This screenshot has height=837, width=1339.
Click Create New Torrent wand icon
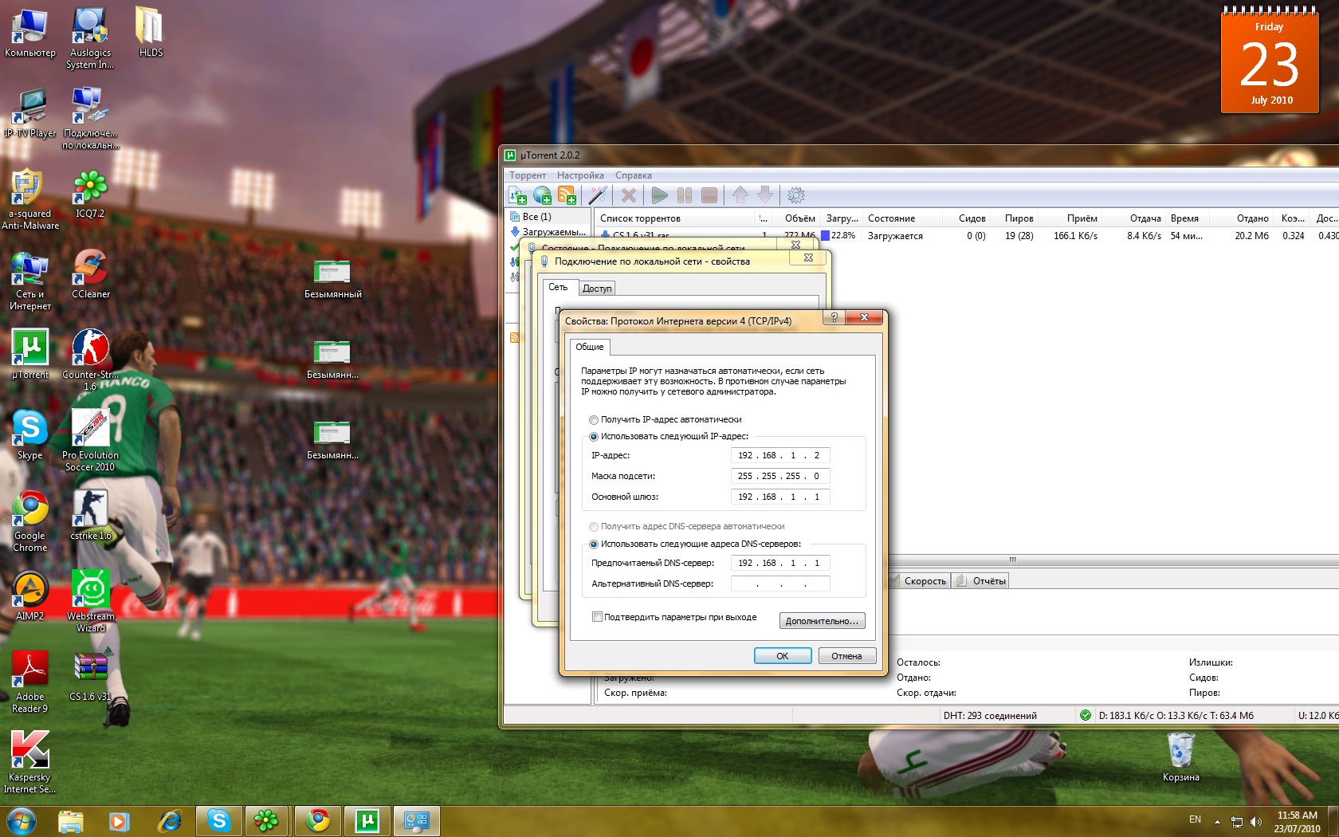(x=598, y=195)
